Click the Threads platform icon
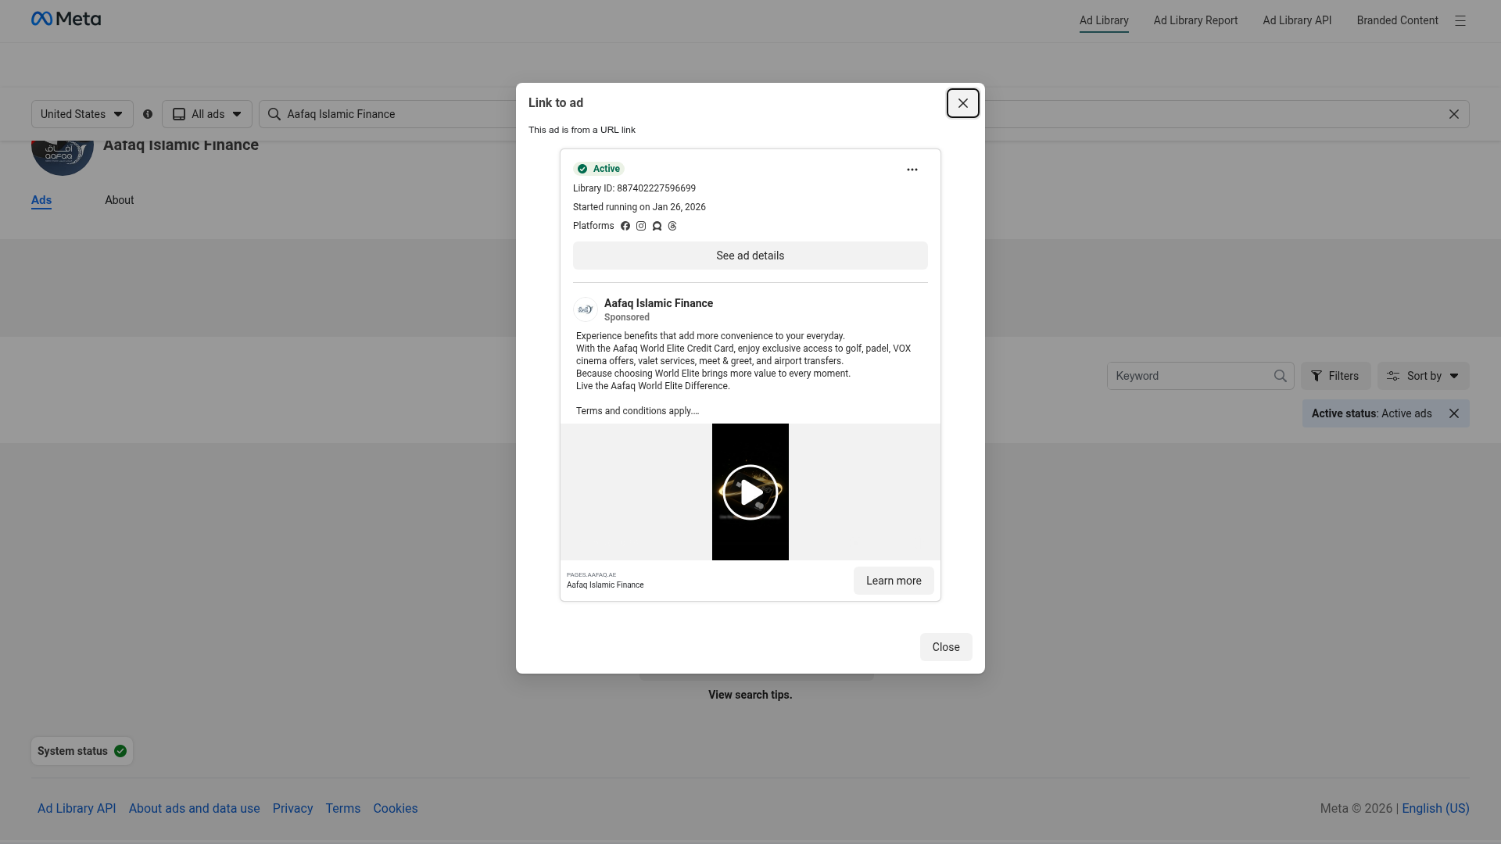Screen dimensions: 1501x844 coord(672,226)
